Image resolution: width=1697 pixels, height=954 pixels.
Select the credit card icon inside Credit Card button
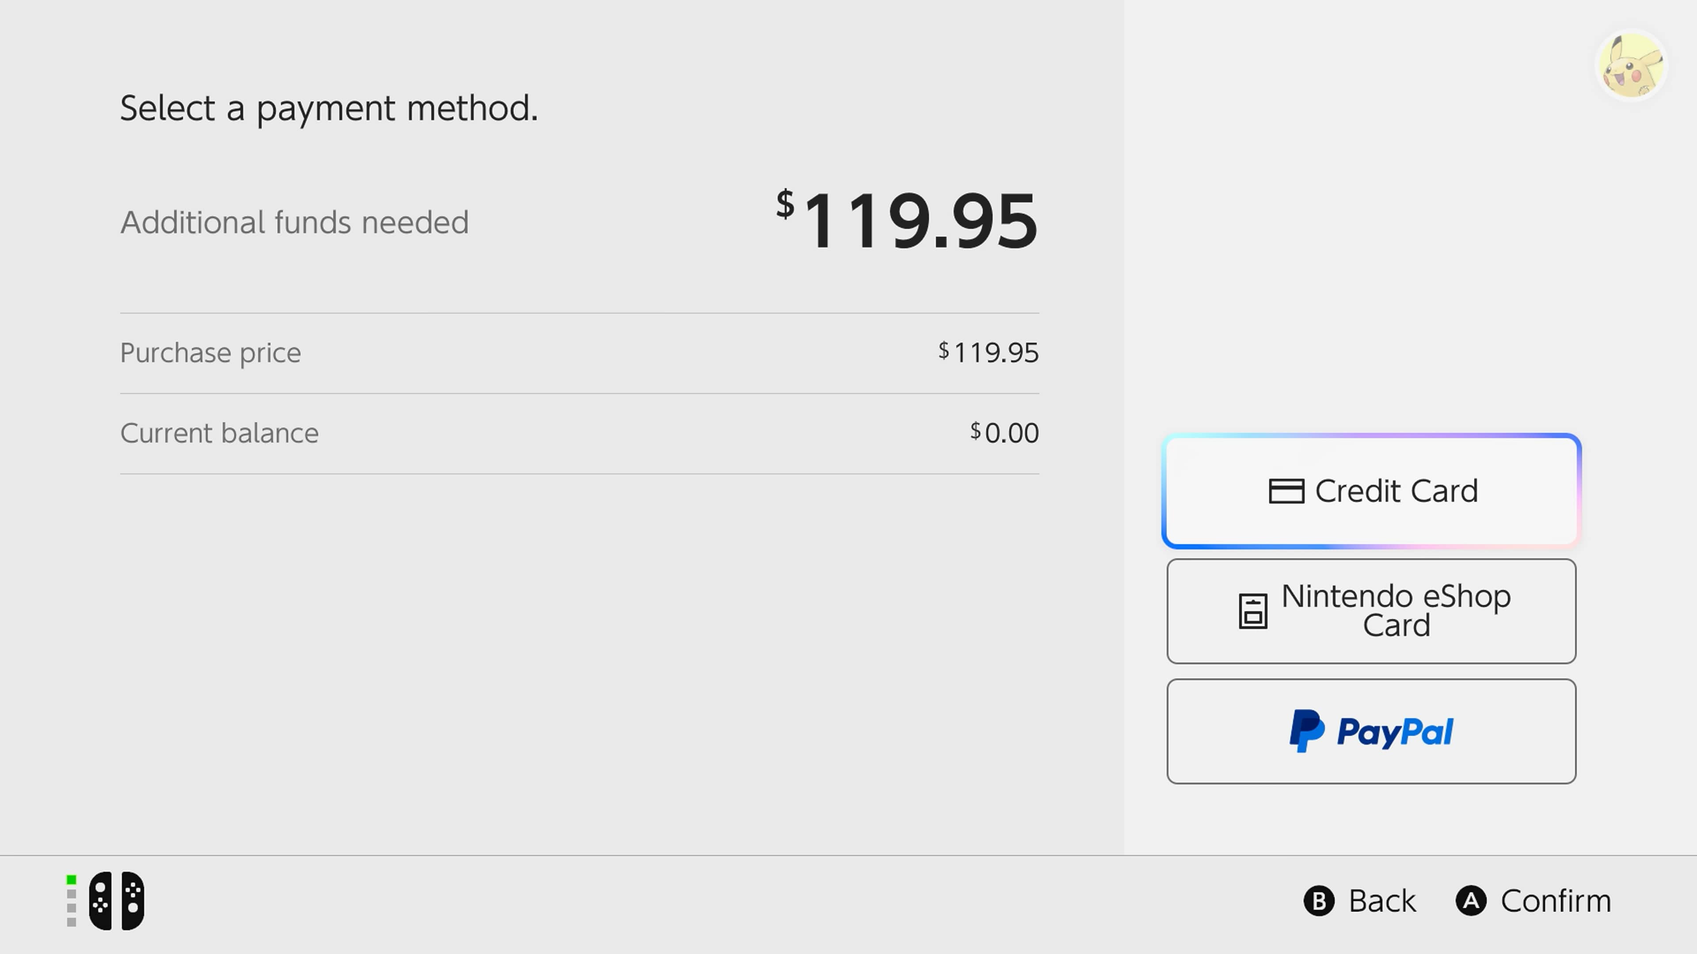(x=1288, y=491)
